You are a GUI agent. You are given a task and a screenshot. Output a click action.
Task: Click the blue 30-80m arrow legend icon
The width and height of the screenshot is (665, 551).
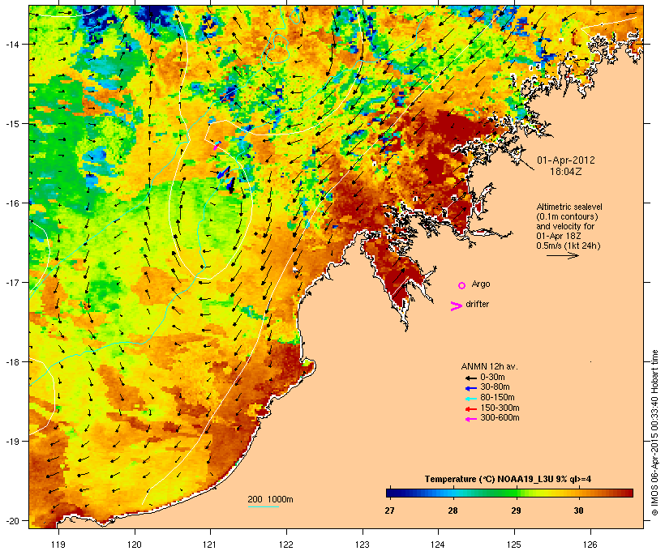pyautogui.click(x=470, y=388)
